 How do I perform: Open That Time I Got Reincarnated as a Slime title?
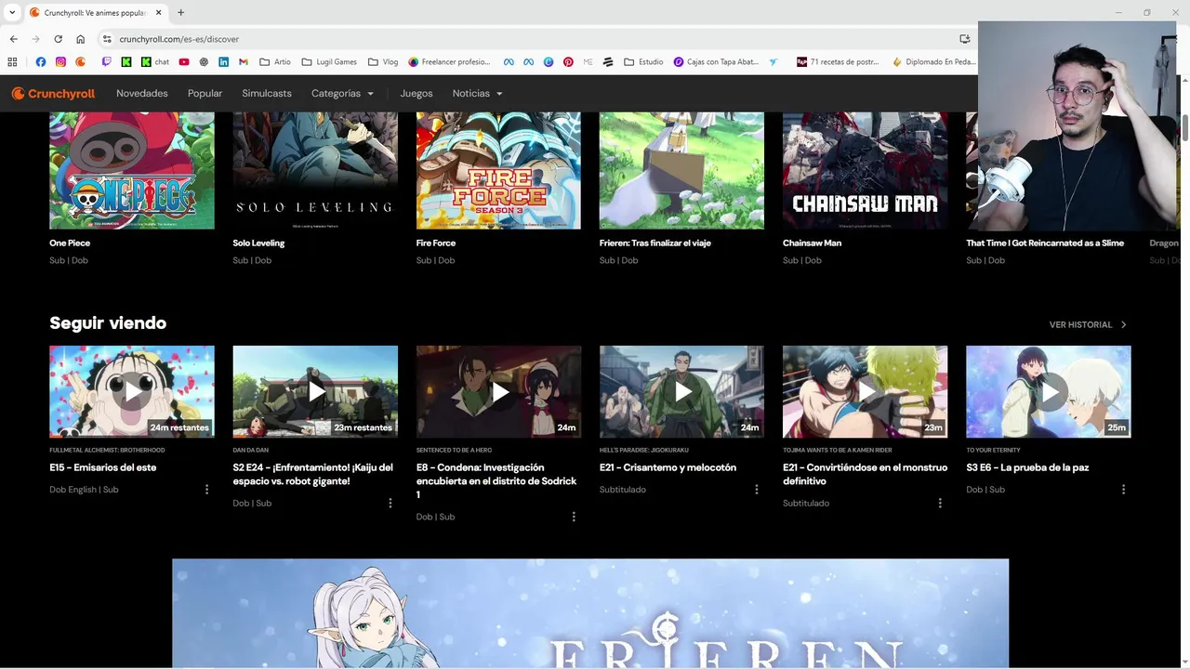point(1045,243)
